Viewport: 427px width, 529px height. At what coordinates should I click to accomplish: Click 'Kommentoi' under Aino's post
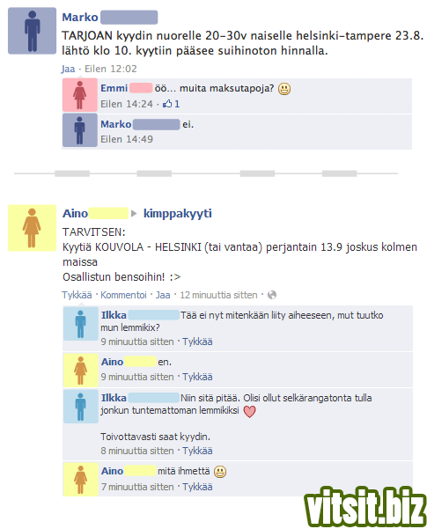(x=123, y=295)
